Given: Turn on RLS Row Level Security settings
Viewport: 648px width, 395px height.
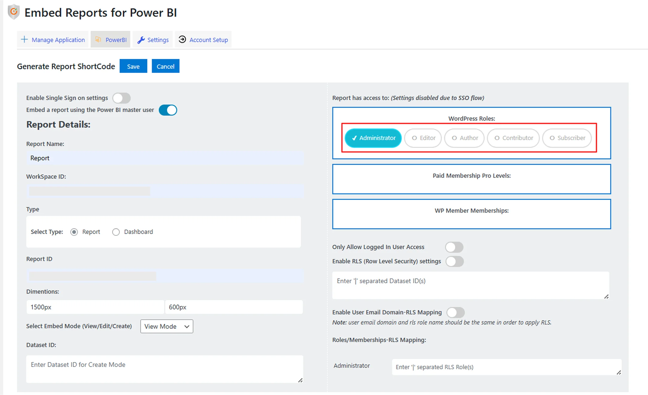Looking at the screenshot, I should pos(454,261).
